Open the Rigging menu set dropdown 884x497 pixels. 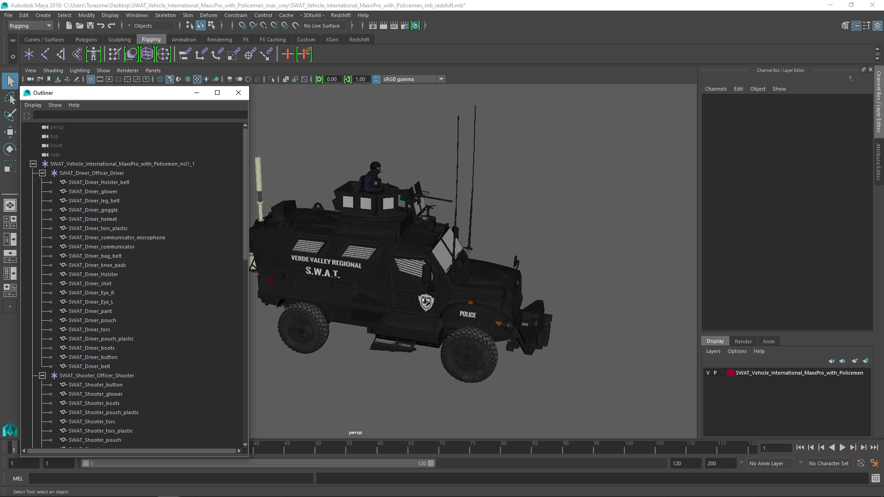tap(30, 26)
